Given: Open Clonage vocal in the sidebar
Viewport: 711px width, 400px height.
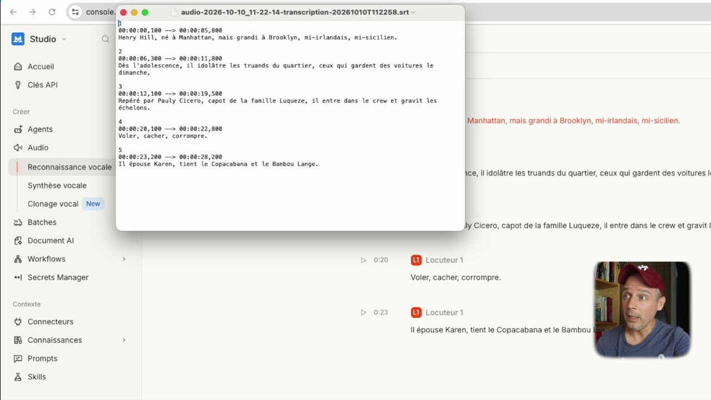Looking at the screenshot, I should click(x=53, y=204).
